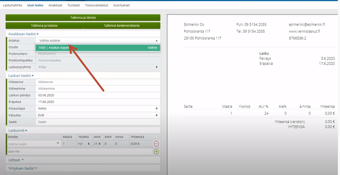Open Valitse tuote product dropdown
Image resolution: width=340 pixels, height=175 pixels.
coord(34,144)
